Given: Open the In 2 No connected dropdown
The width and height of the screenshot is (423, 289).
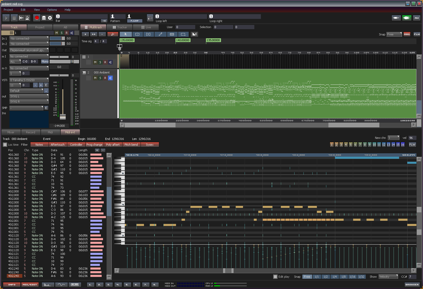Looking at the screenshot, I should point(29,44).
